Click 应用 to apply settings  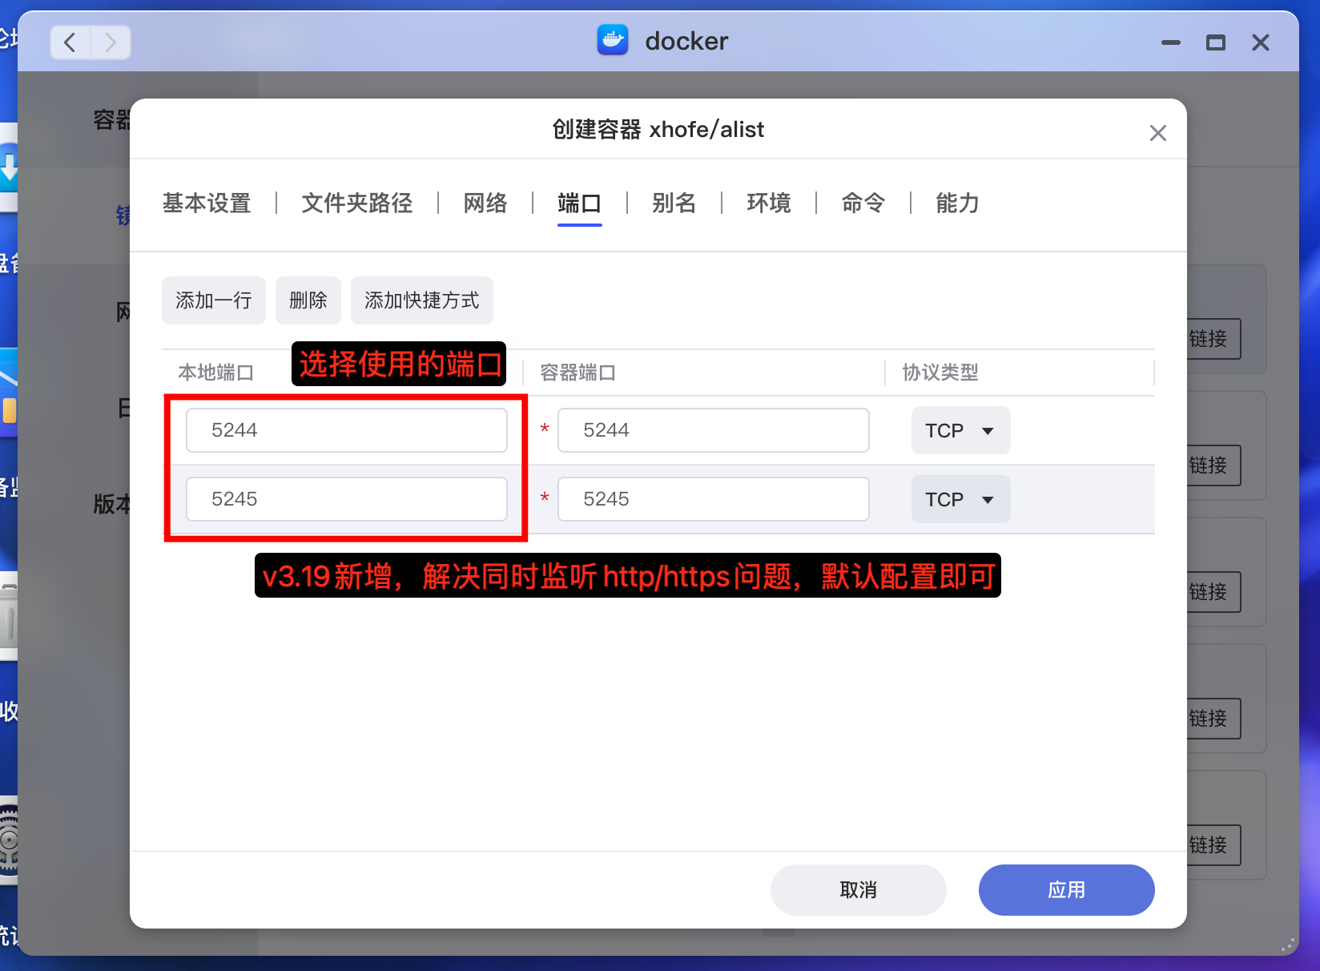[1067, 890]
